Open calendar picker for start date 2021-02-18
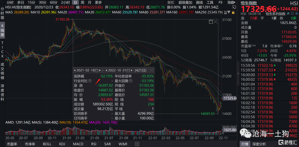 pyautogui.click(x=97, y=70)
